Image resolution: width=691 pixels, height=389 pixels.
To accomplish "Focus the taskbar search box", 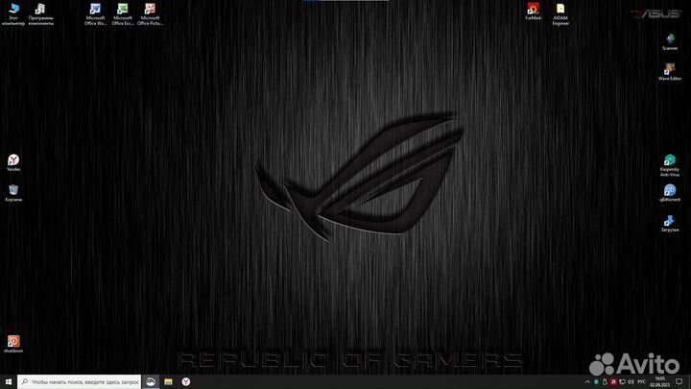I will click(80, 382).
